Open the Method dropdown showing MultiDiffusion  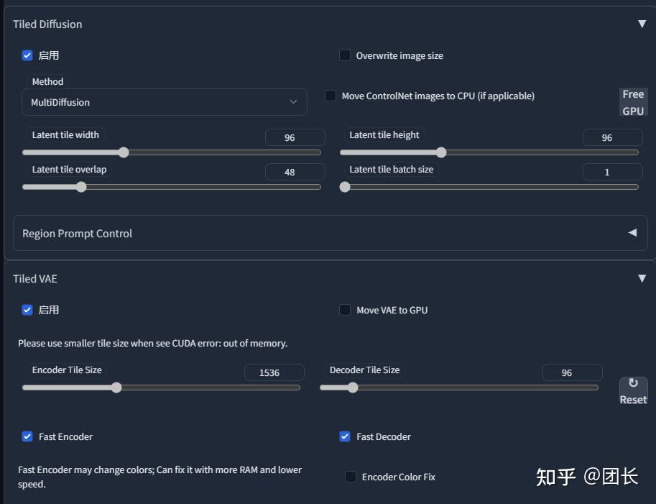point(165,102)
